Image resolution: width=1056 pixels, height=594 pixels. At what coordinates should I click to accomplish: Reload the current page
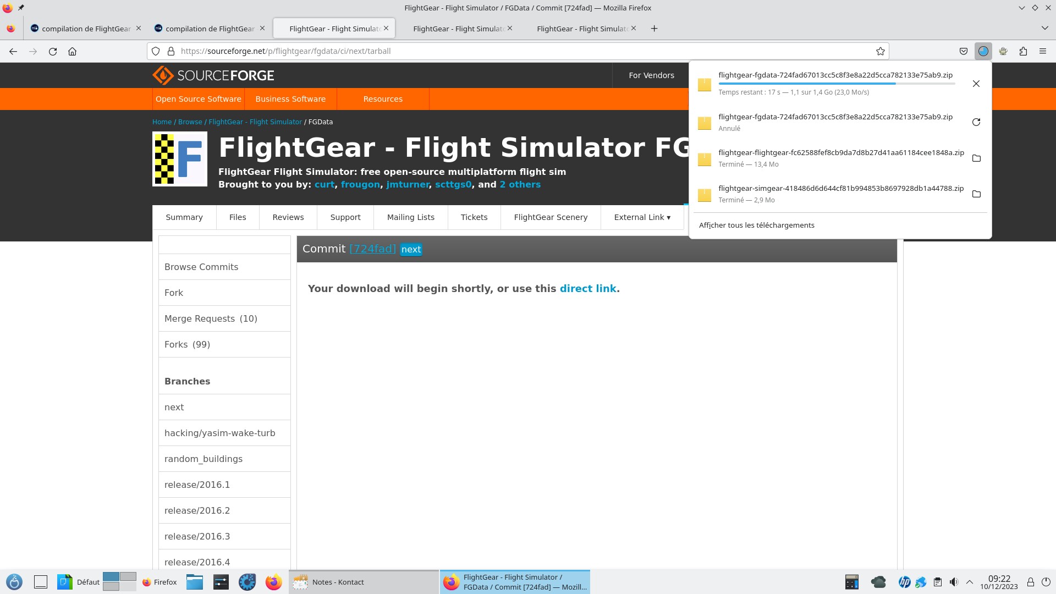click(x=53, y=51)
